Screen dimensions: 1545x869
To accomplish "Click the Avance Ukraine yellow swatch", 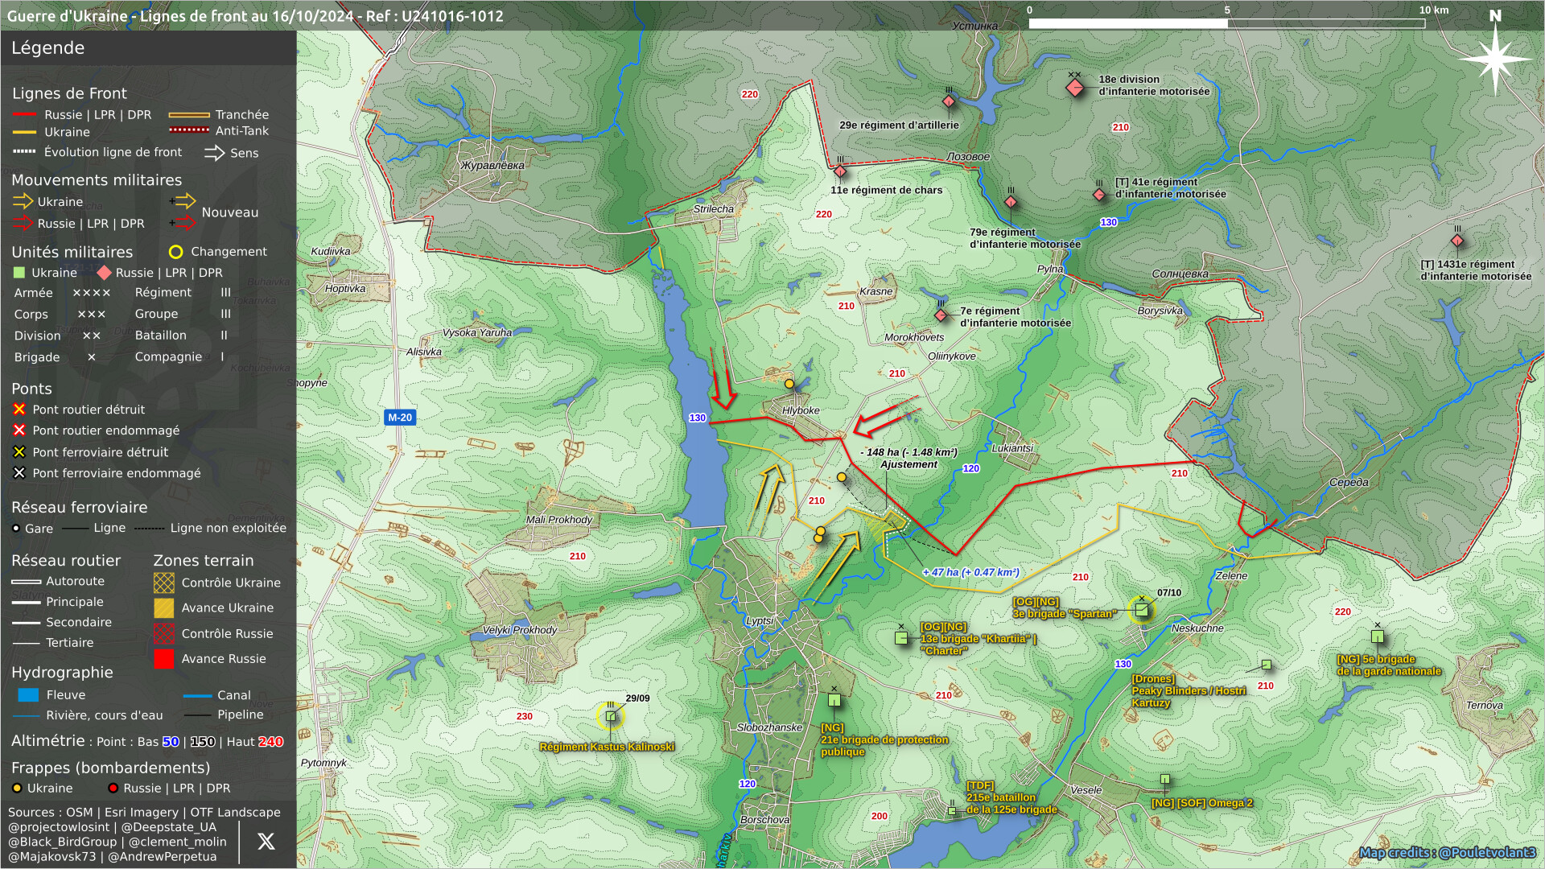I will point(164,608).
